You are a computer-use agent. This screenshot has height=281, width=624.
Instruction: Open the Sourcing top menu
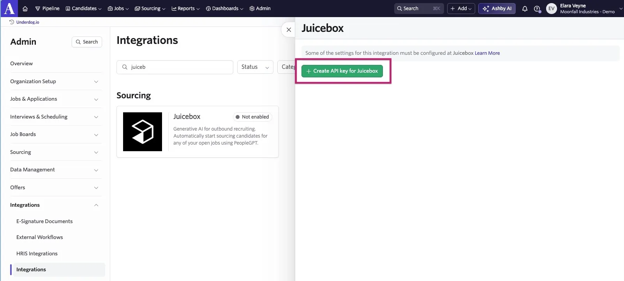[x=150, y=9]
